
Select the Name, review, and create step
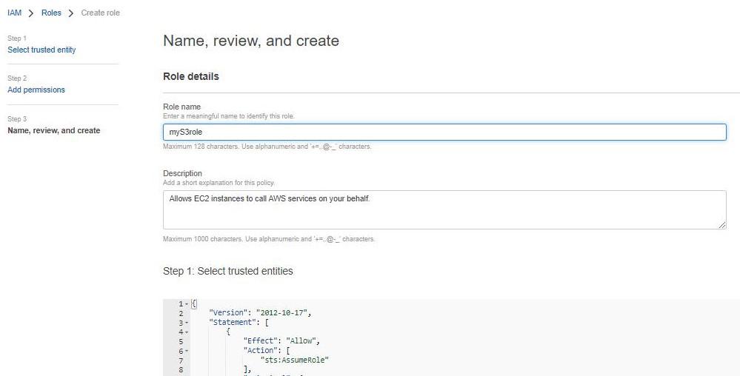53,130
